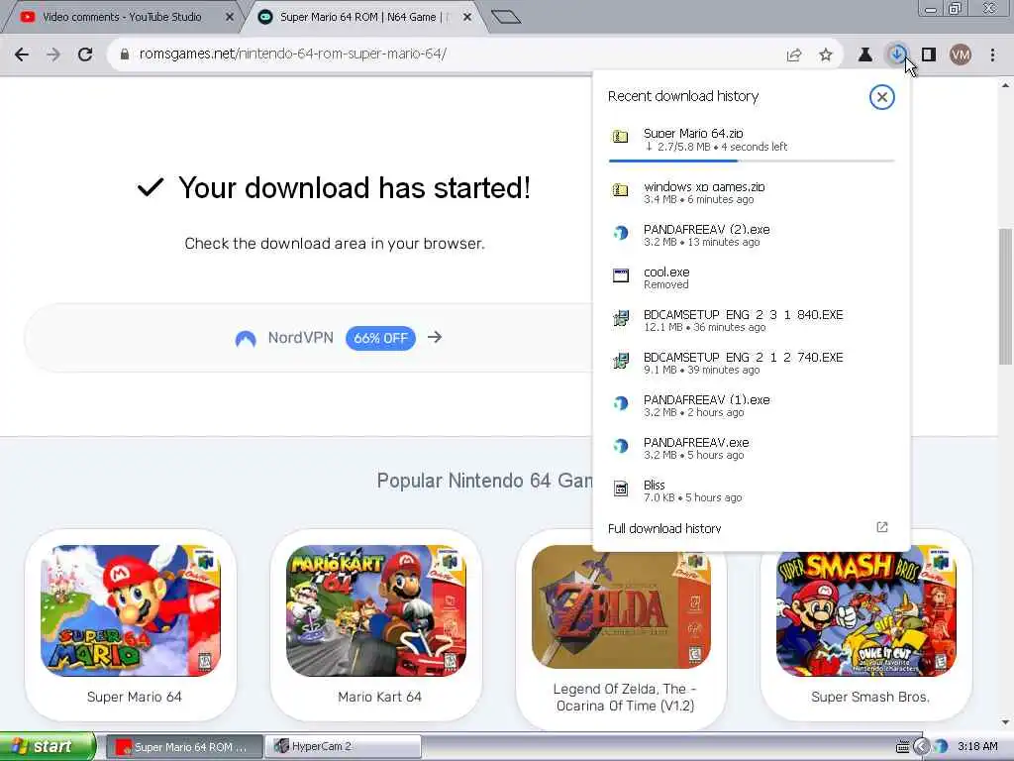Click windows xp games.zip entry name

[704, 186]
